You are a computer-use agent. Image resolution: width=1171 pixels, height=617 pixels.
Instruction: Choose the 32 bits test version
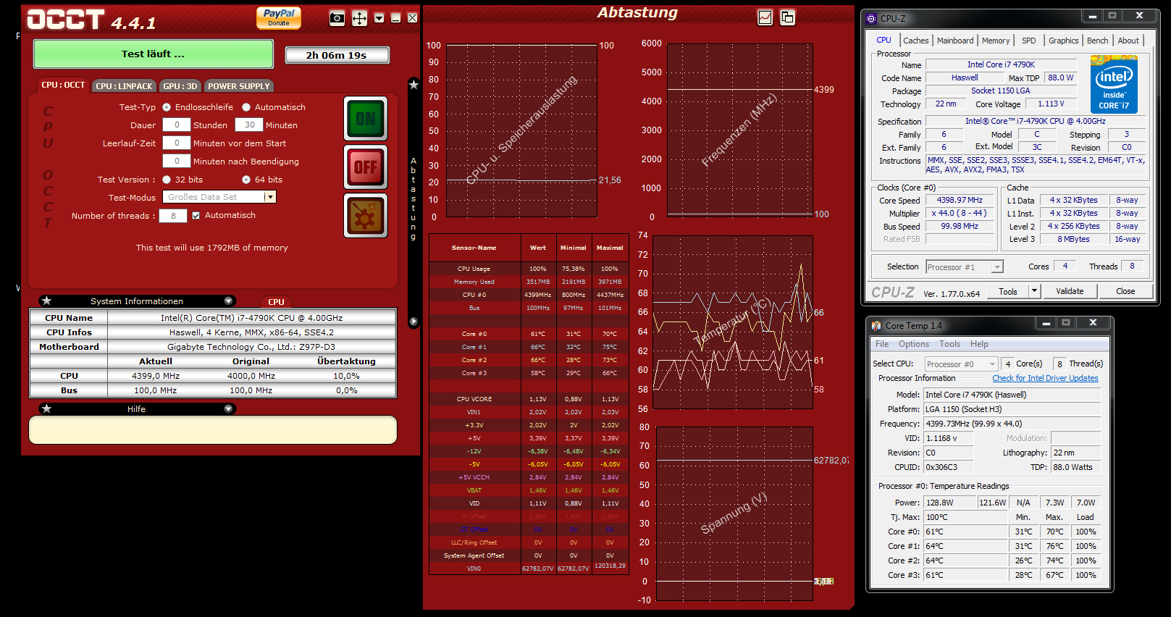(x=167, y=180)
